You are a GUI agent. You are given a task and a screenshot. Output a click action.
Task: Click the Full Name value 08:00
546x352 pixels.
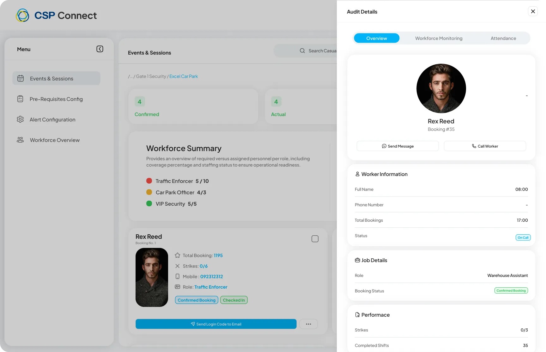[521, 189]
